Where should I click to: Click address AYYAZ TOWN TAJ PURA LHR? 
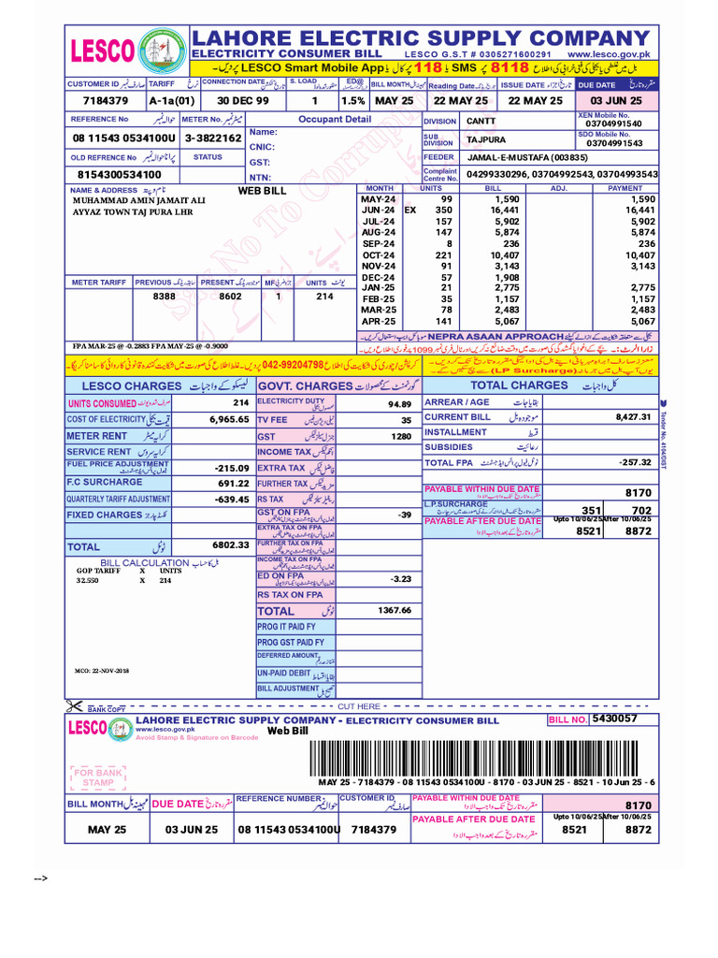[133, 212]
